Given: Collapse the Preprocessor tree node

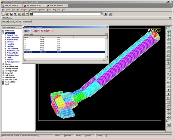Looking at the screenshot, I should pyautogui.click(x=3, y=33).
